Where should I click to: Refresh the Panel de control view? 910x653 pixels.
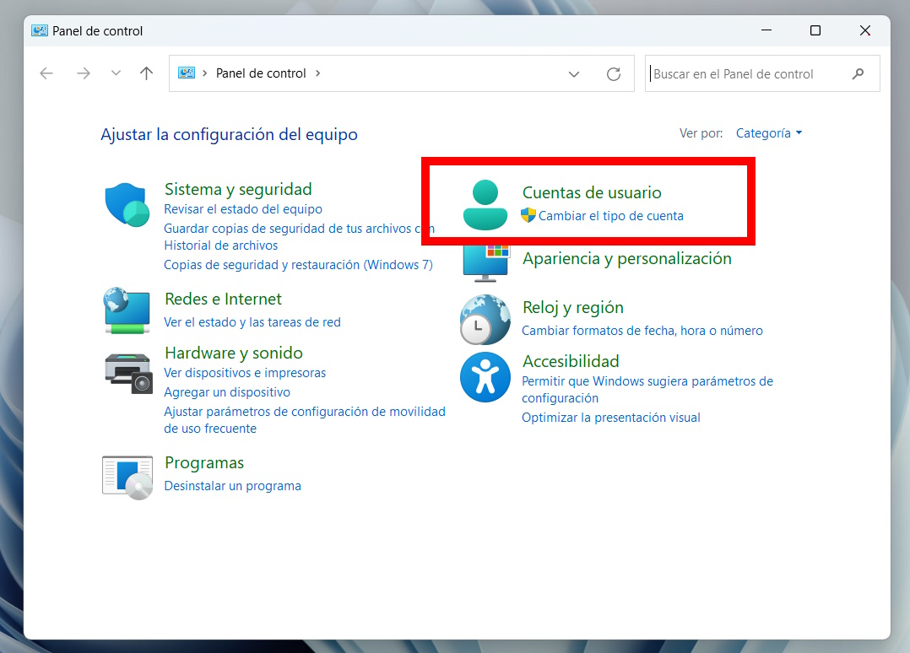(614, 73)
